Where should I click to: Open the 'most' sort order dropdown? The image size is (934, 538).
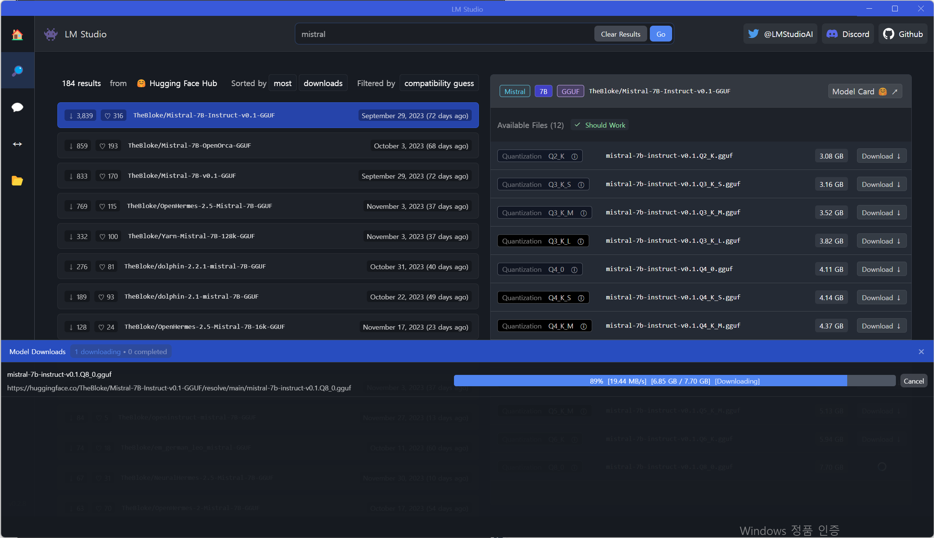283,83
